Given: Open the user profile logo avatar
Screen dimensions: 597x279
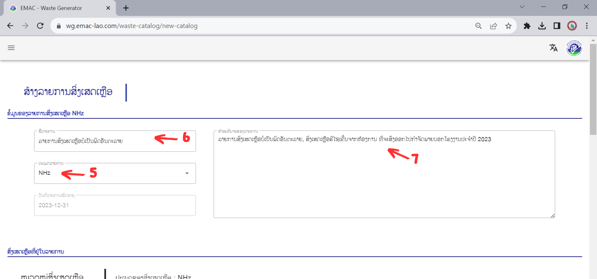Looking at the screenshot, I should 574,48.
